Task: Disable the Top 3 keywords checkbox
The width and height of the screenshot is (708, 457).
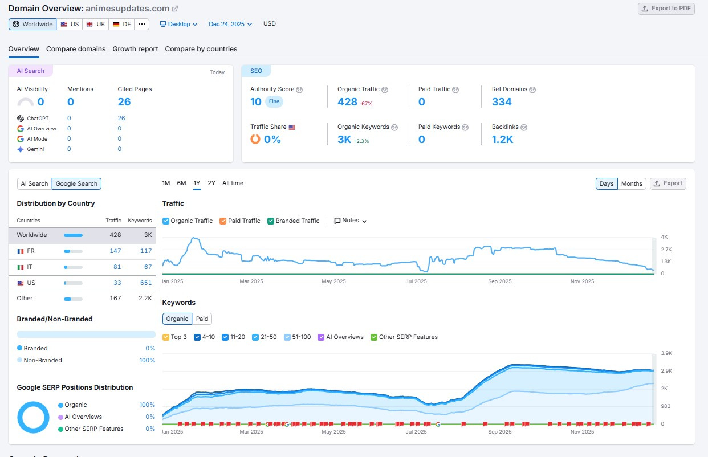Action: click(x=166, y=337)
